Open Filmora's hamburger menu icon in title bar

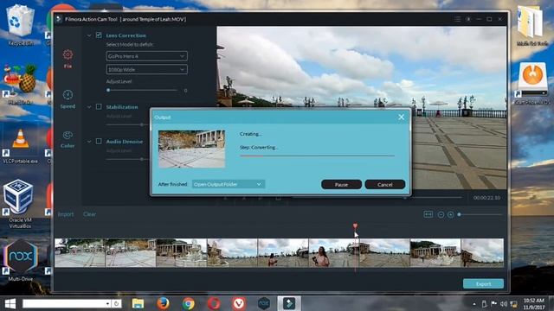457,19
